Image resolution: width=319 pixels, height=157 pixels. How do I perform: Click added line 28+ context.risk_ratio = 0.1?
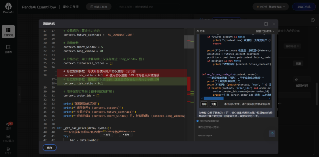point(83,83)
